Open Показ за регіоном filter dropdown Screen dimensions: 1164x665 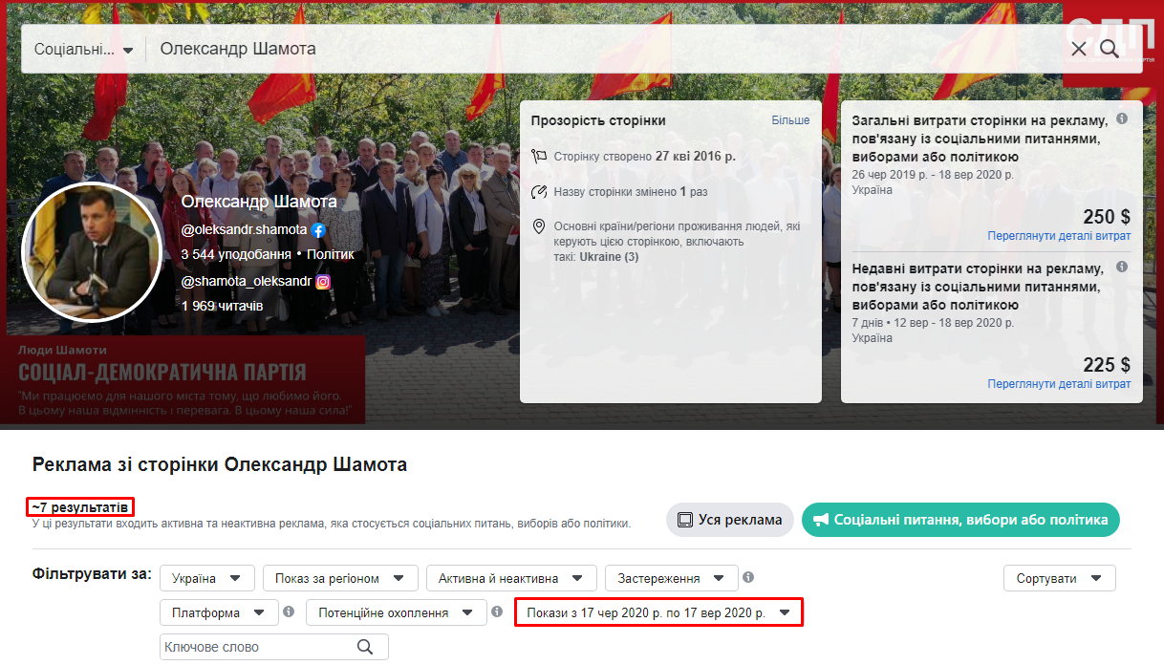pos(340,578)
